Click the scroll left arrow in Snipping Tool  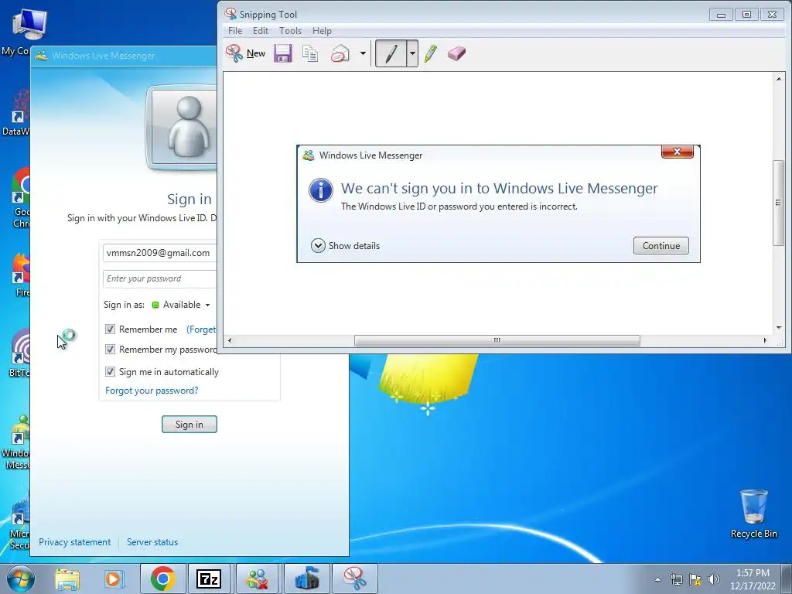click(x=230, y=340)
